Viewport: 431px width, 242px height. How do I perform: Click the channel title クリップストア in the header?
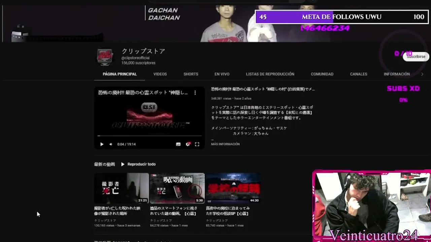[x=143, y=51]
